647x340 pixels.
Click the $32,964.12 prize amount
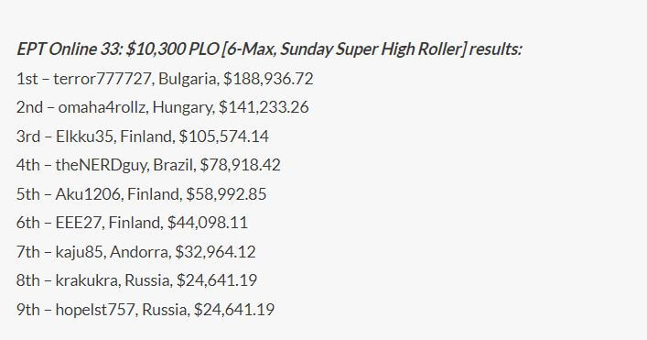coord(215,252)
